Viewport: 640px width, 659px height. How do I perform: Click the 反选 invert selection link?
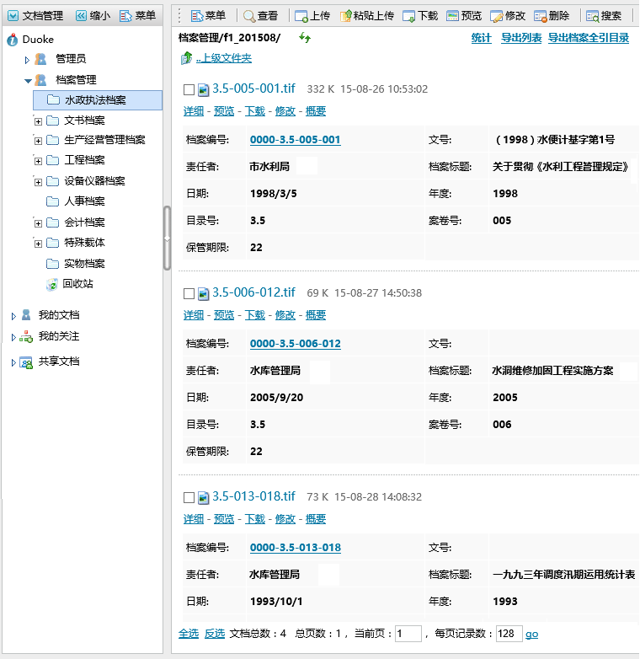[215, 634]
